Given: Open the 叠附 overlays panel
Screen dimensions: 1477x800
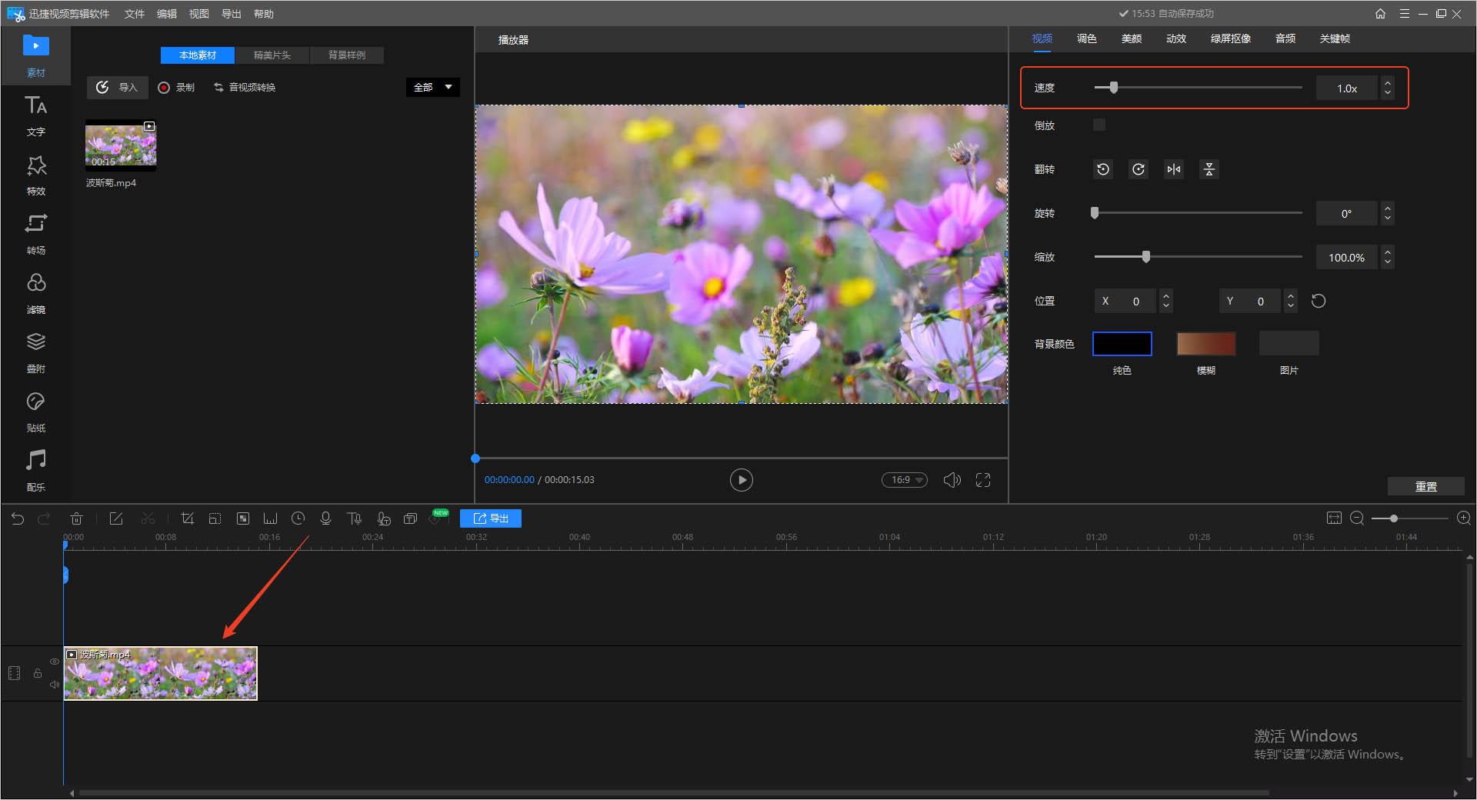Looking at the screenshot, I should [35, 352].
